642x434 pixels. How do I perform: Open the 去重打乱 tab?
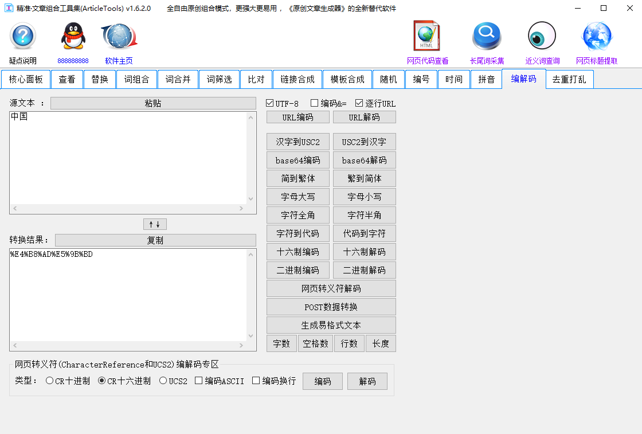[569, 79]
